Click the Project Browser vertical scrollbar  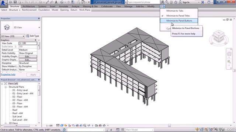coord(39,103)
